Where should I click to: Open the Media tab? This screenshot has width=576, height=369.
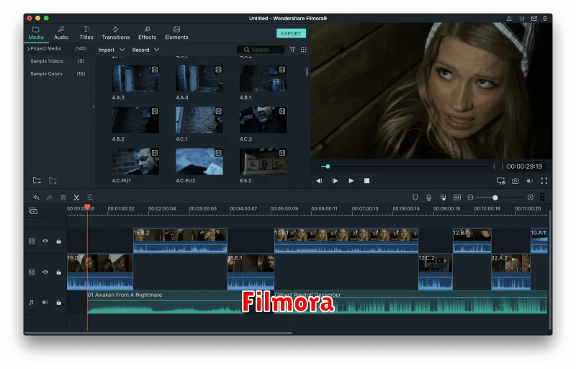(35, 33)
